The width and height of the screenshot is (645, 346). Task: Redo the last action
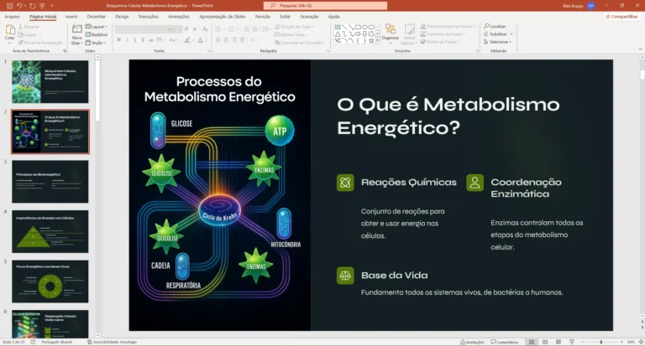coord(32,6)
